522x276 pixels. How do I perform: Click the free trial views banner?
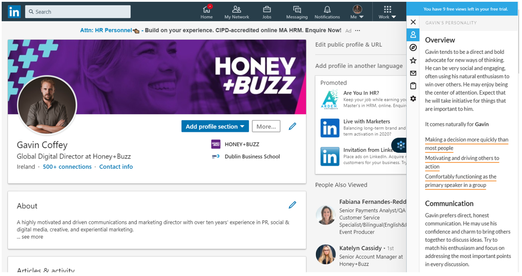point(462,9)
